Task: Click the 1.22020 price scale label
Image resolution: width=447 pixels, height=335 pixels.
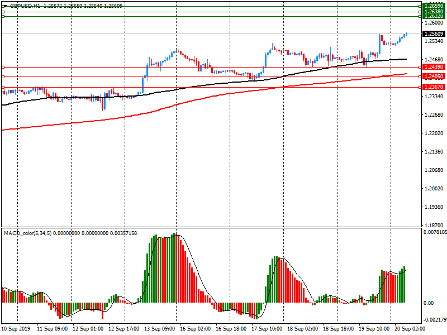Action: (x=434, y=133)
